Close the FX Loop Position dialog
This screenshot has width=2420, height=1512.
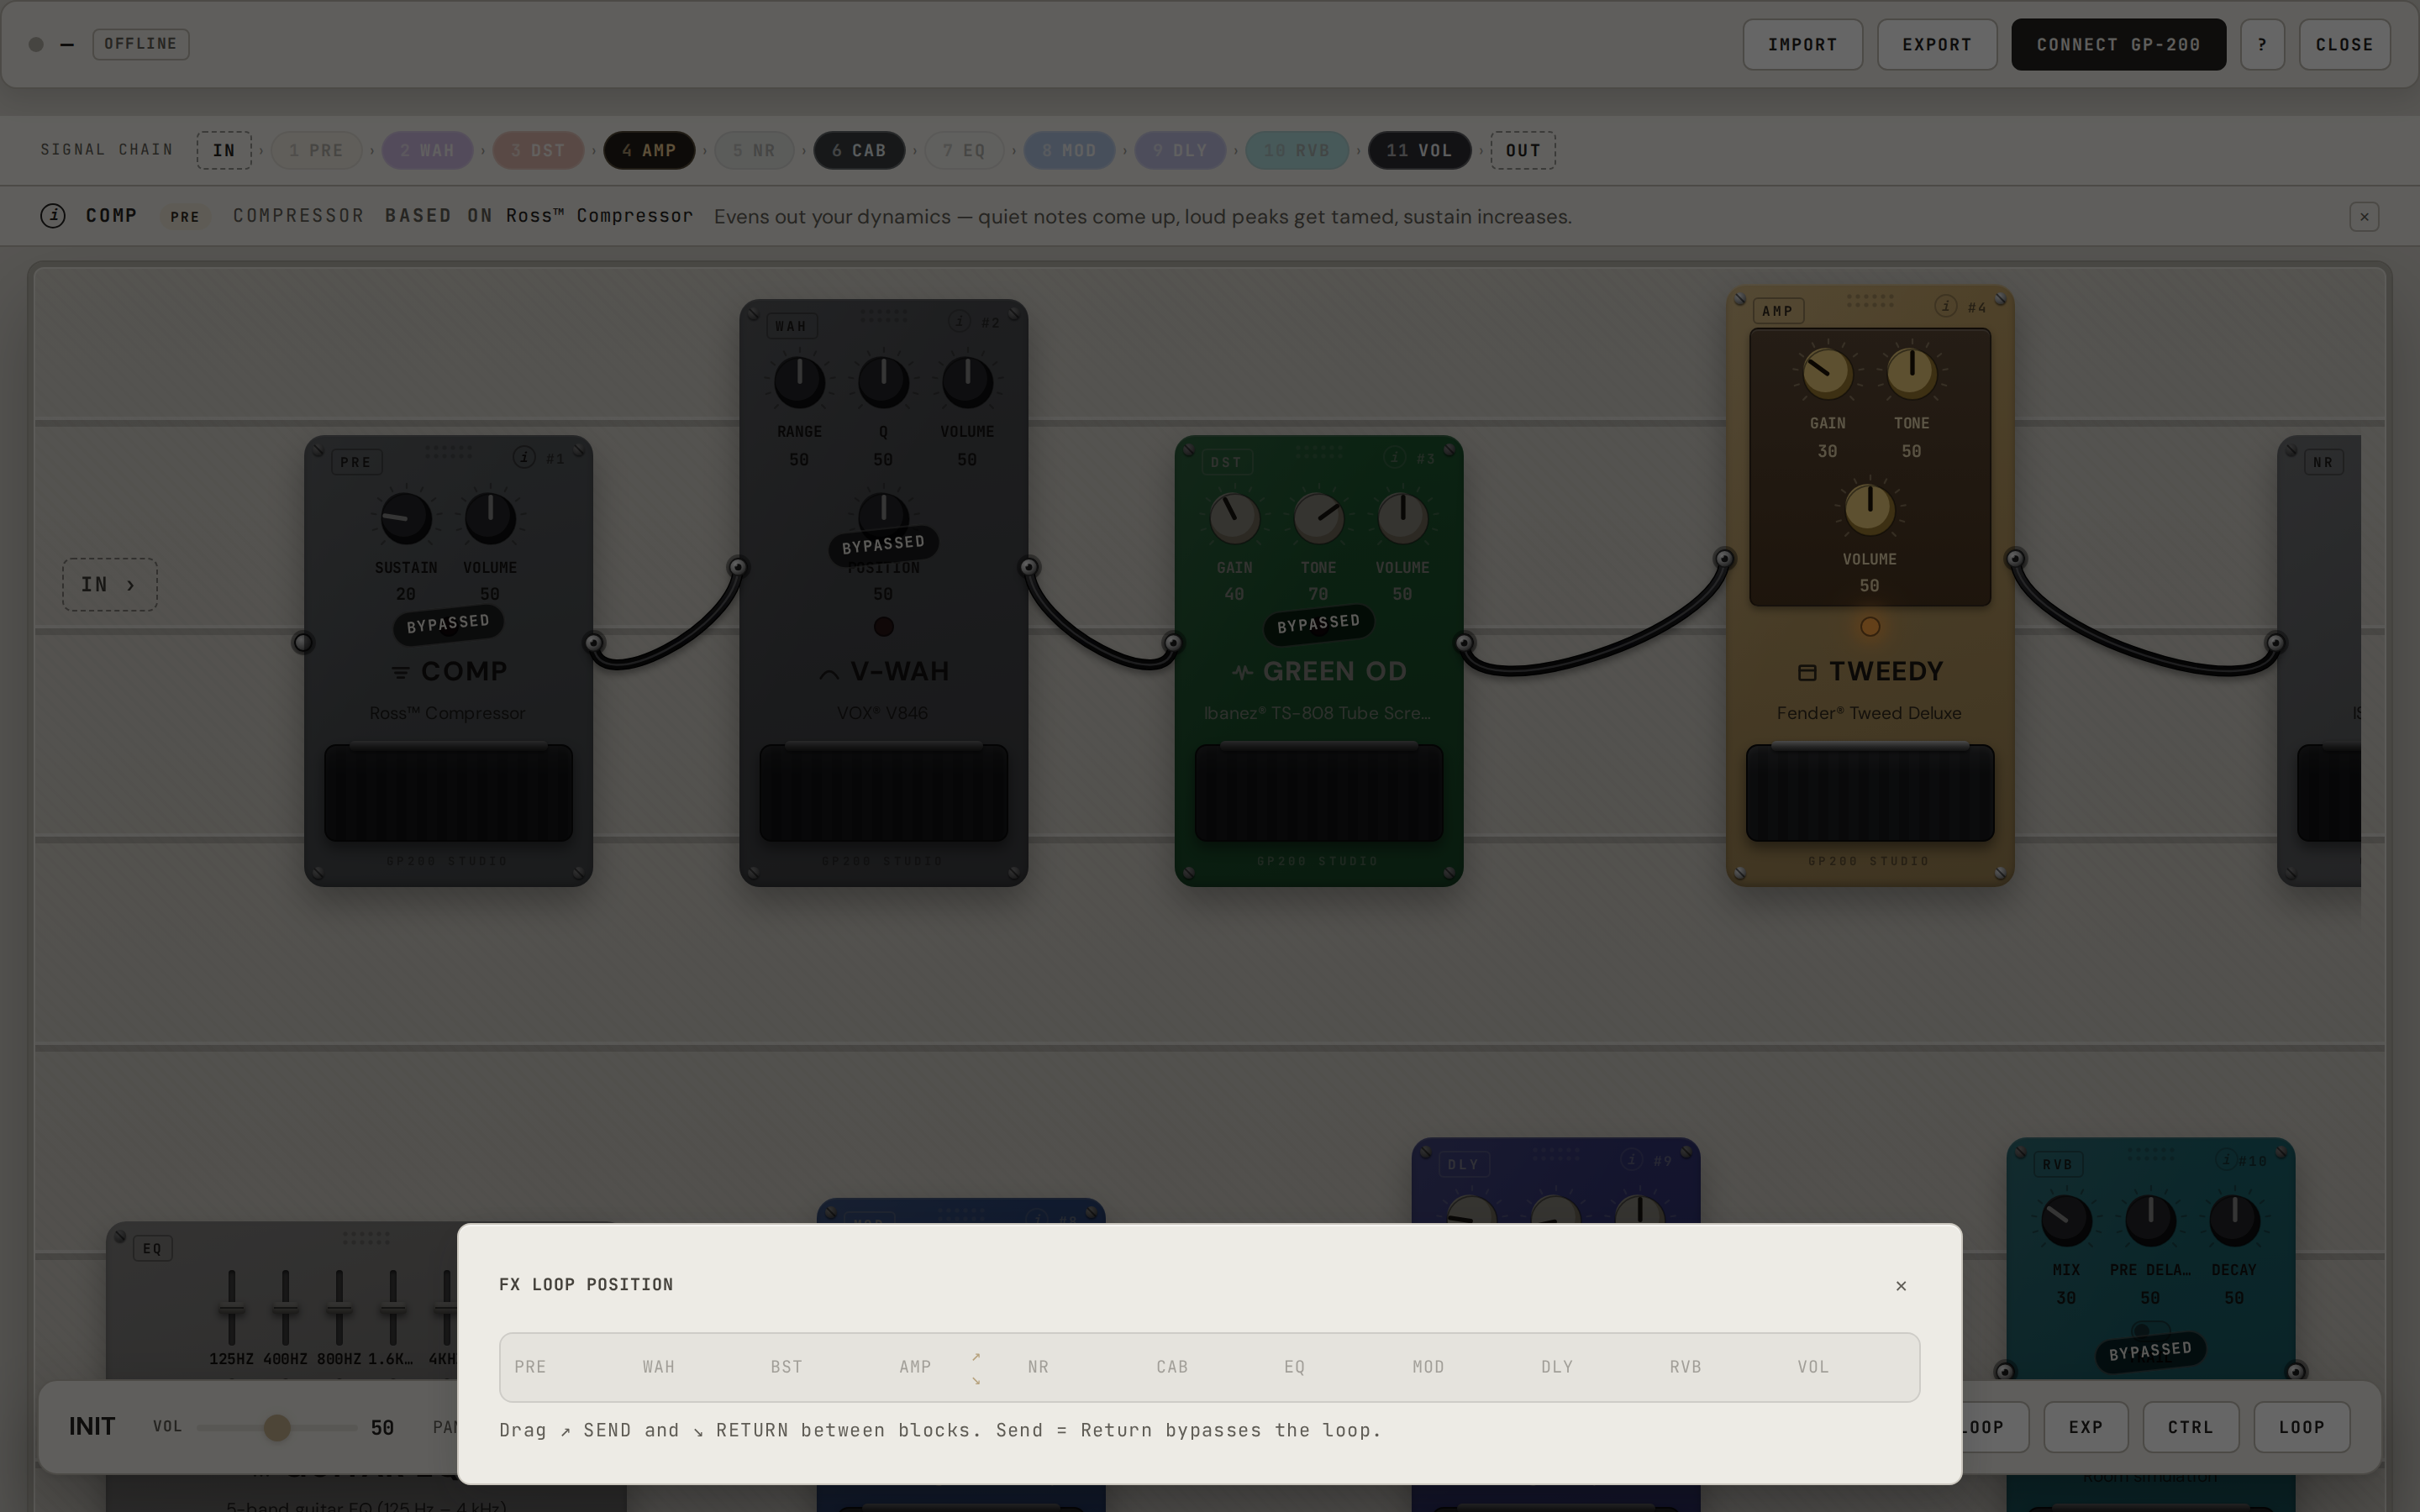(1901, 1286)
